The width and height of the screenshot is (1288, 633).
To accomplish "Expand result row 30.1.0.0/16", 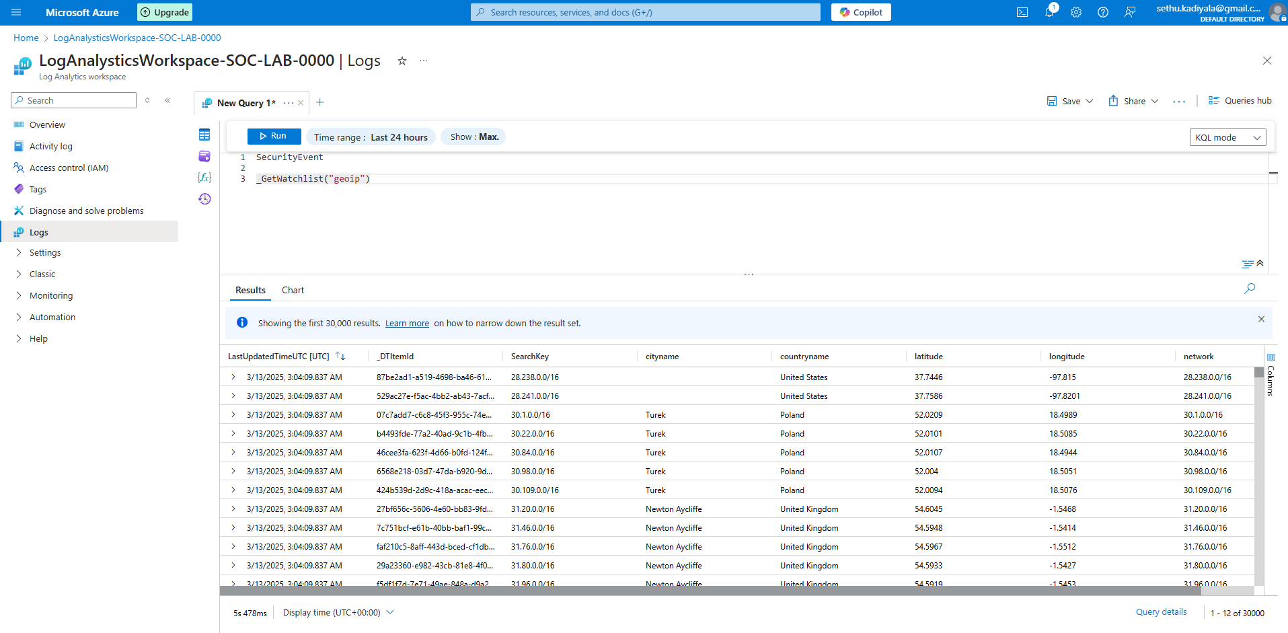I will pyautogui.click(x=233, y=414).
